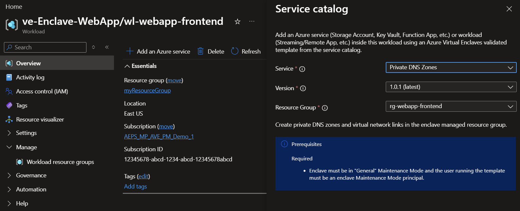The image size is (520, 211).
Task: Expand the Governance menu group
Action: pos(9,175)
